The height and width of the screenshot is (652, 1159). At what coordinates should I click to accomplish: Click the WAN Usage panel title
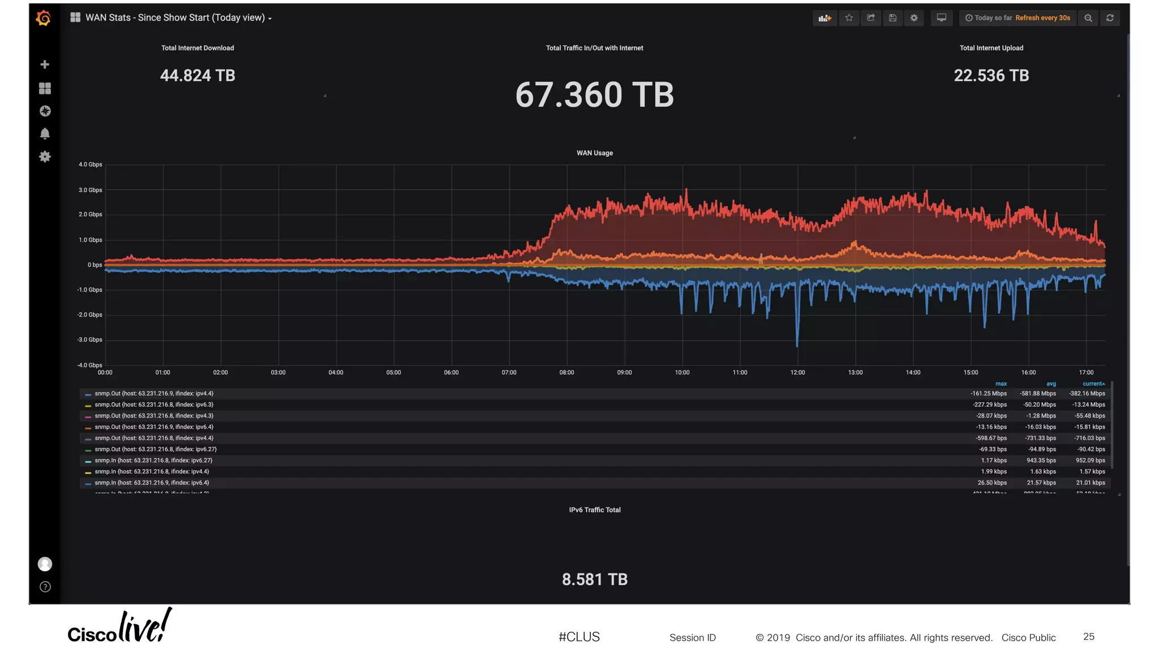pos(594,153)
